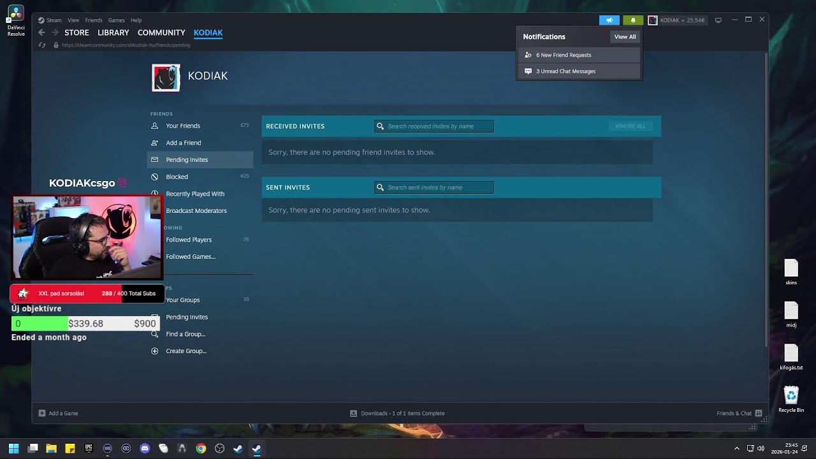Select kifogás.txt on the desktop
Viewport: 816px width, 459px height.
point(791,357)
